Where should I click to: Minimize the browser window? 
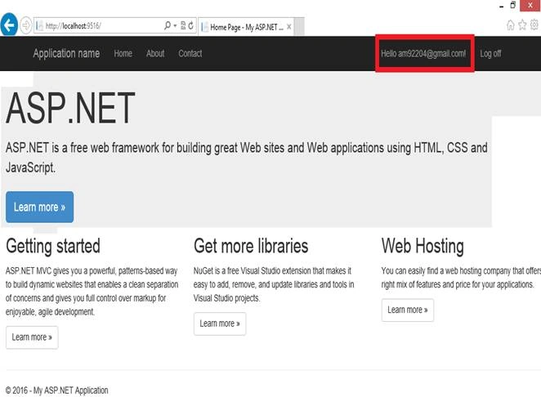tap(501, 7)
